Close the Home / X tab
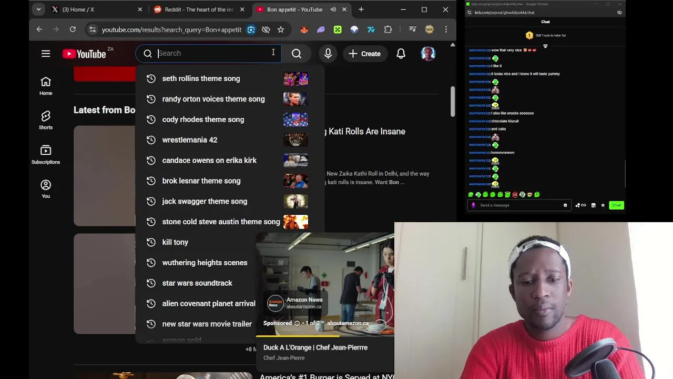 (140, 9)
